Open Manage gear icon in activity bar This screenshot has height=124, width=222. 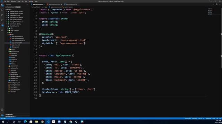[x=2, y=115]
